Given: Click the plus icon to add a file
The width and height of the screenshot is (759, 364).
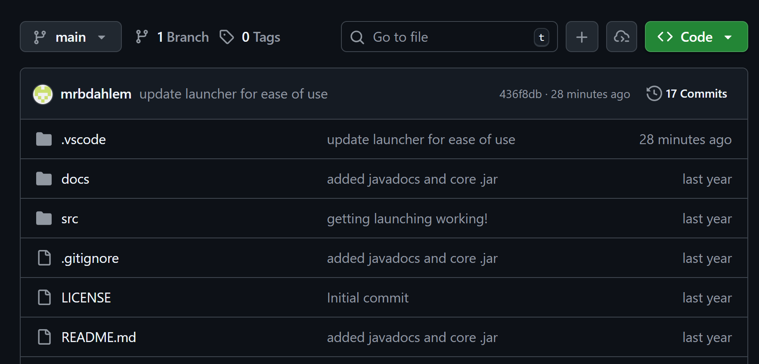Looking at the screenshot, I should (582, 37).
